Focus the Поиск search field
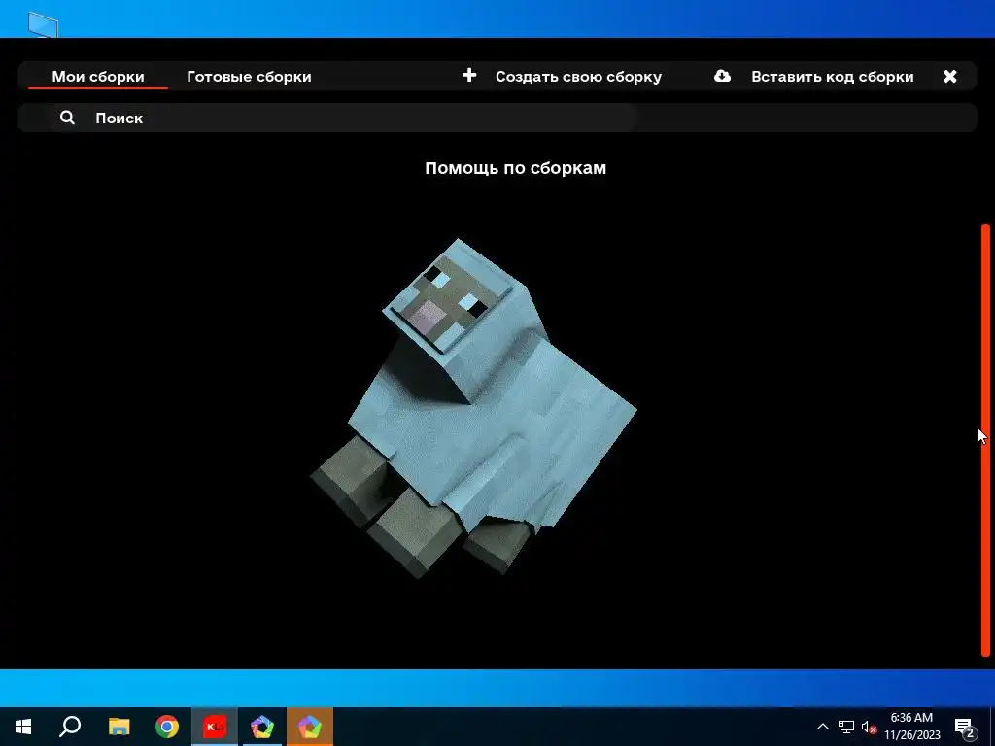The width and height of the screenshot is (995, 746). (326, 118)
